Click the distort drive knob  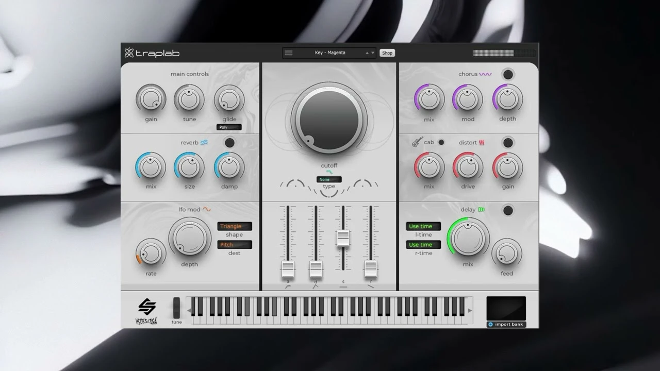[468, 166]
